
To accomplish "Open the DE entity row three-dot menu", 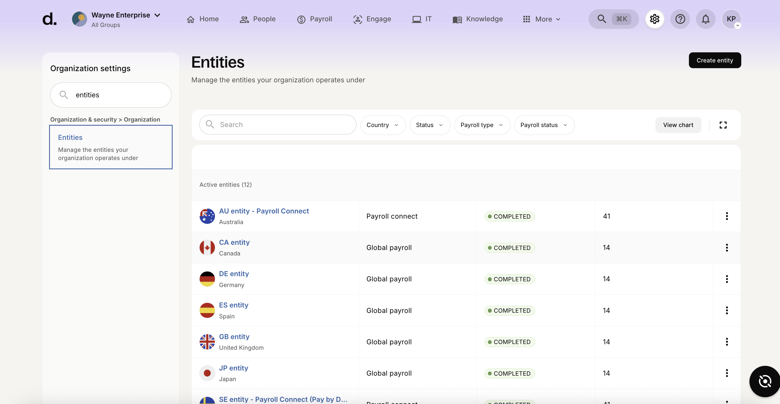I will (x=726, y=279).
